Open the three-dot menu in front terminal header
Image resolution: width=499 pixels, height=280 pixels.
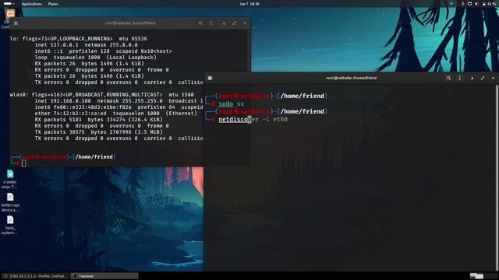point(459,78)
